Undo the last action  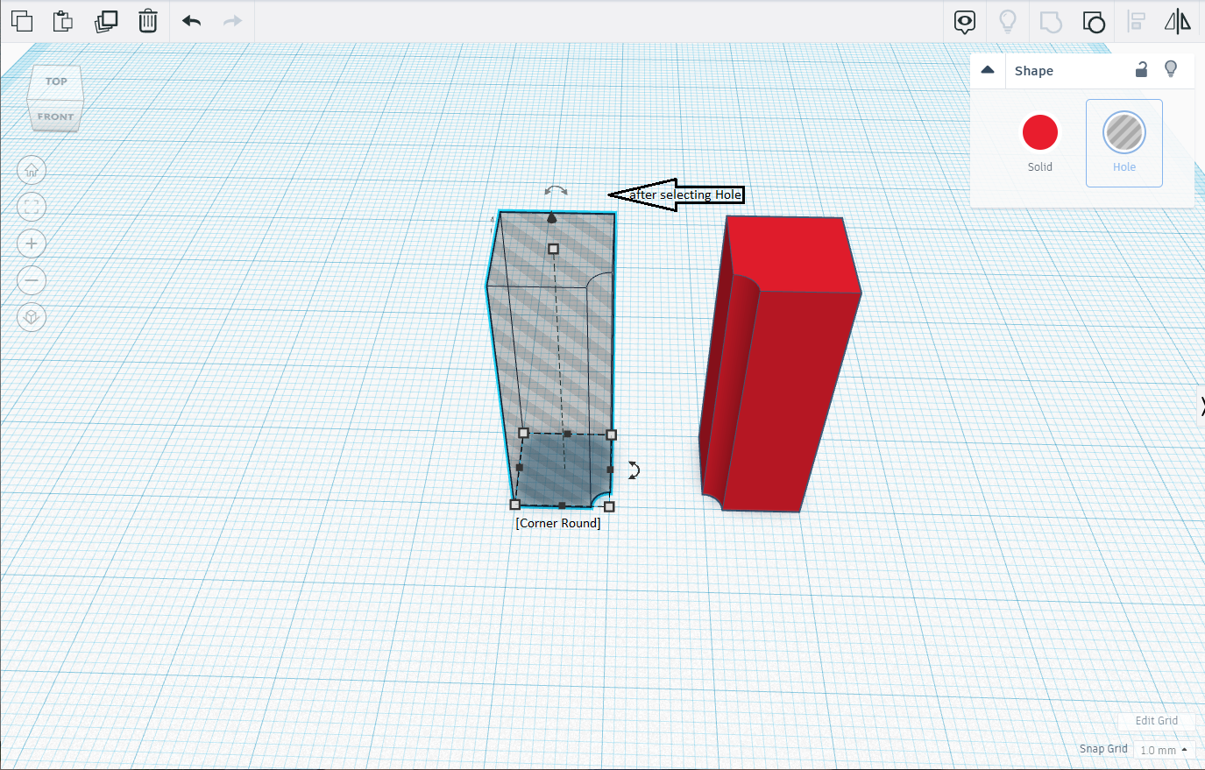click(191, 20)
